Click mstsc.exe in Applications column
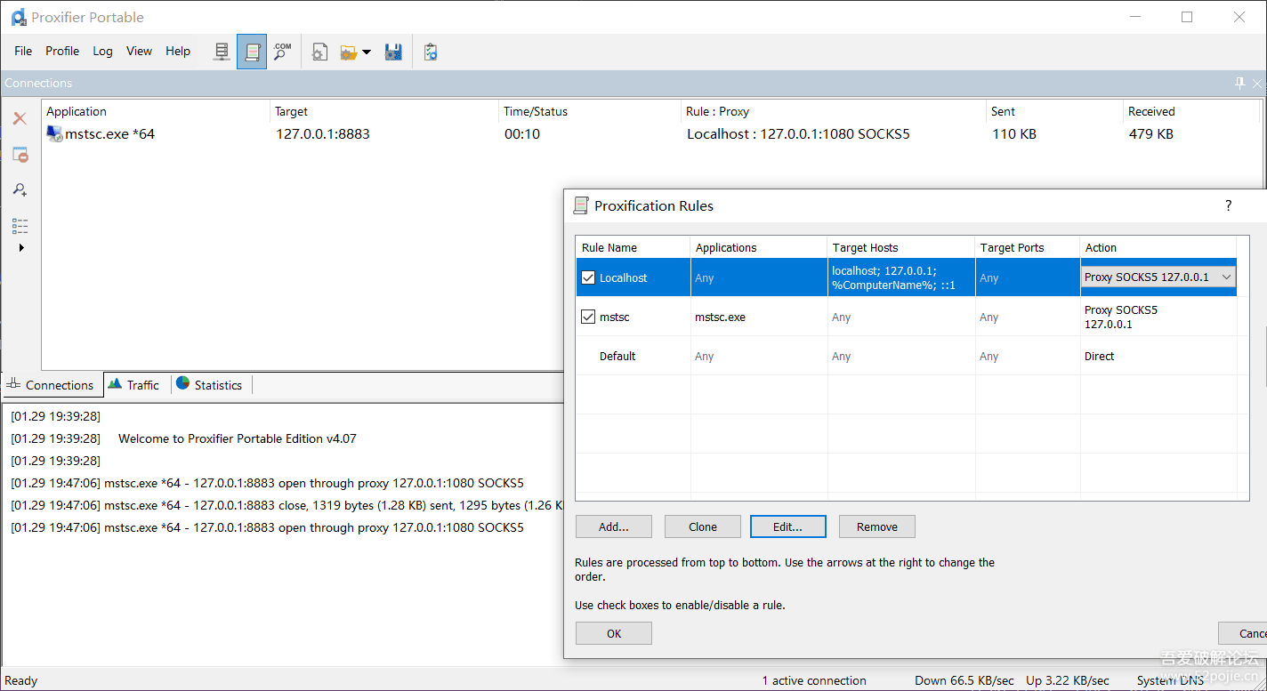 click(x=721, y=317)
